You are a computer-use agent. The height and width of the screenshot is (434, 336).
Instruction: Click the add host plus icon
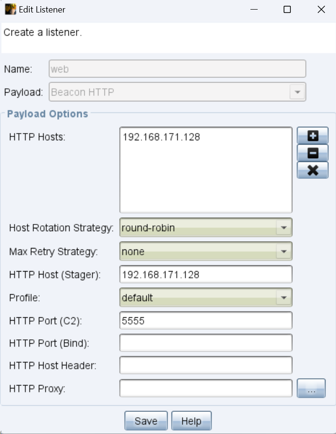(x=312, y=136)
